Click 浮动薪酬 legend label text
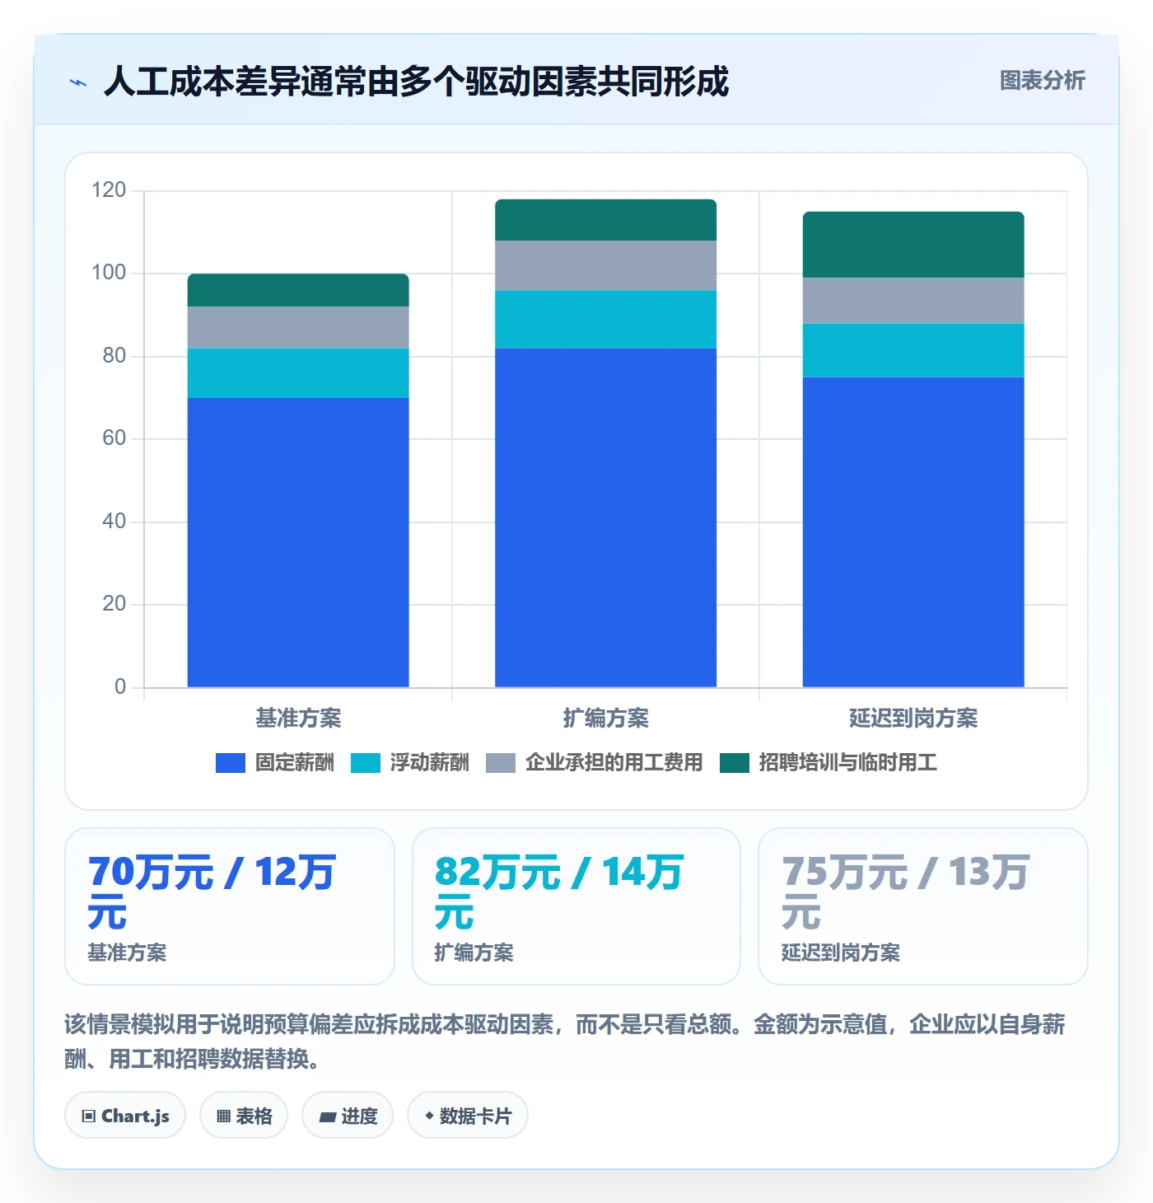Image resolution: width=1153 pixels, height=1203 pixels. (430, 763)
